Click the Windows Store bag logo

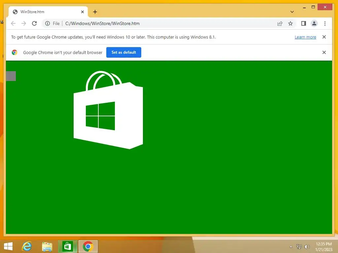[x=108, y=110]
